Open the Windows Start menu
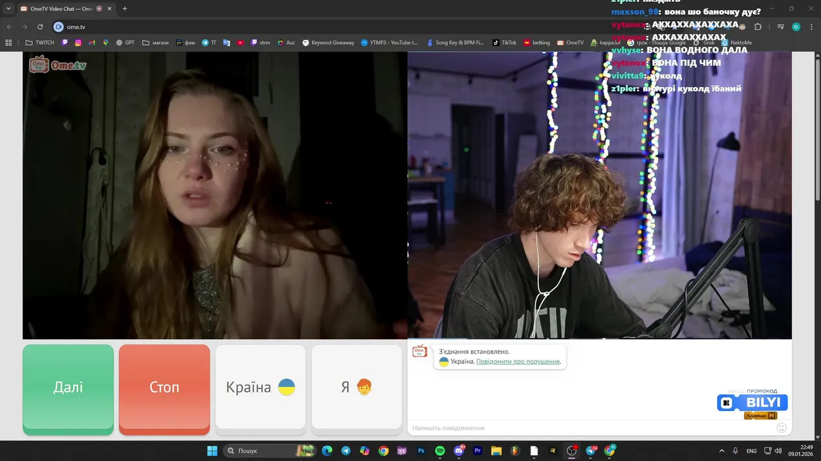The height and width of the screenshot is (461, 821). (212, 451)
